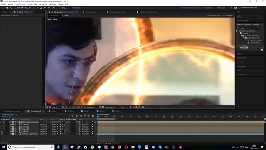Select the Standard workspace
266x150 pixels.
(208, 8)
